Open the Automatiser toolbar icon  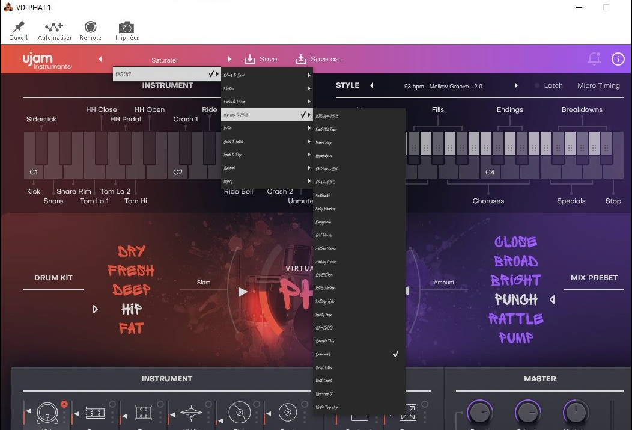tap(55, 27)
